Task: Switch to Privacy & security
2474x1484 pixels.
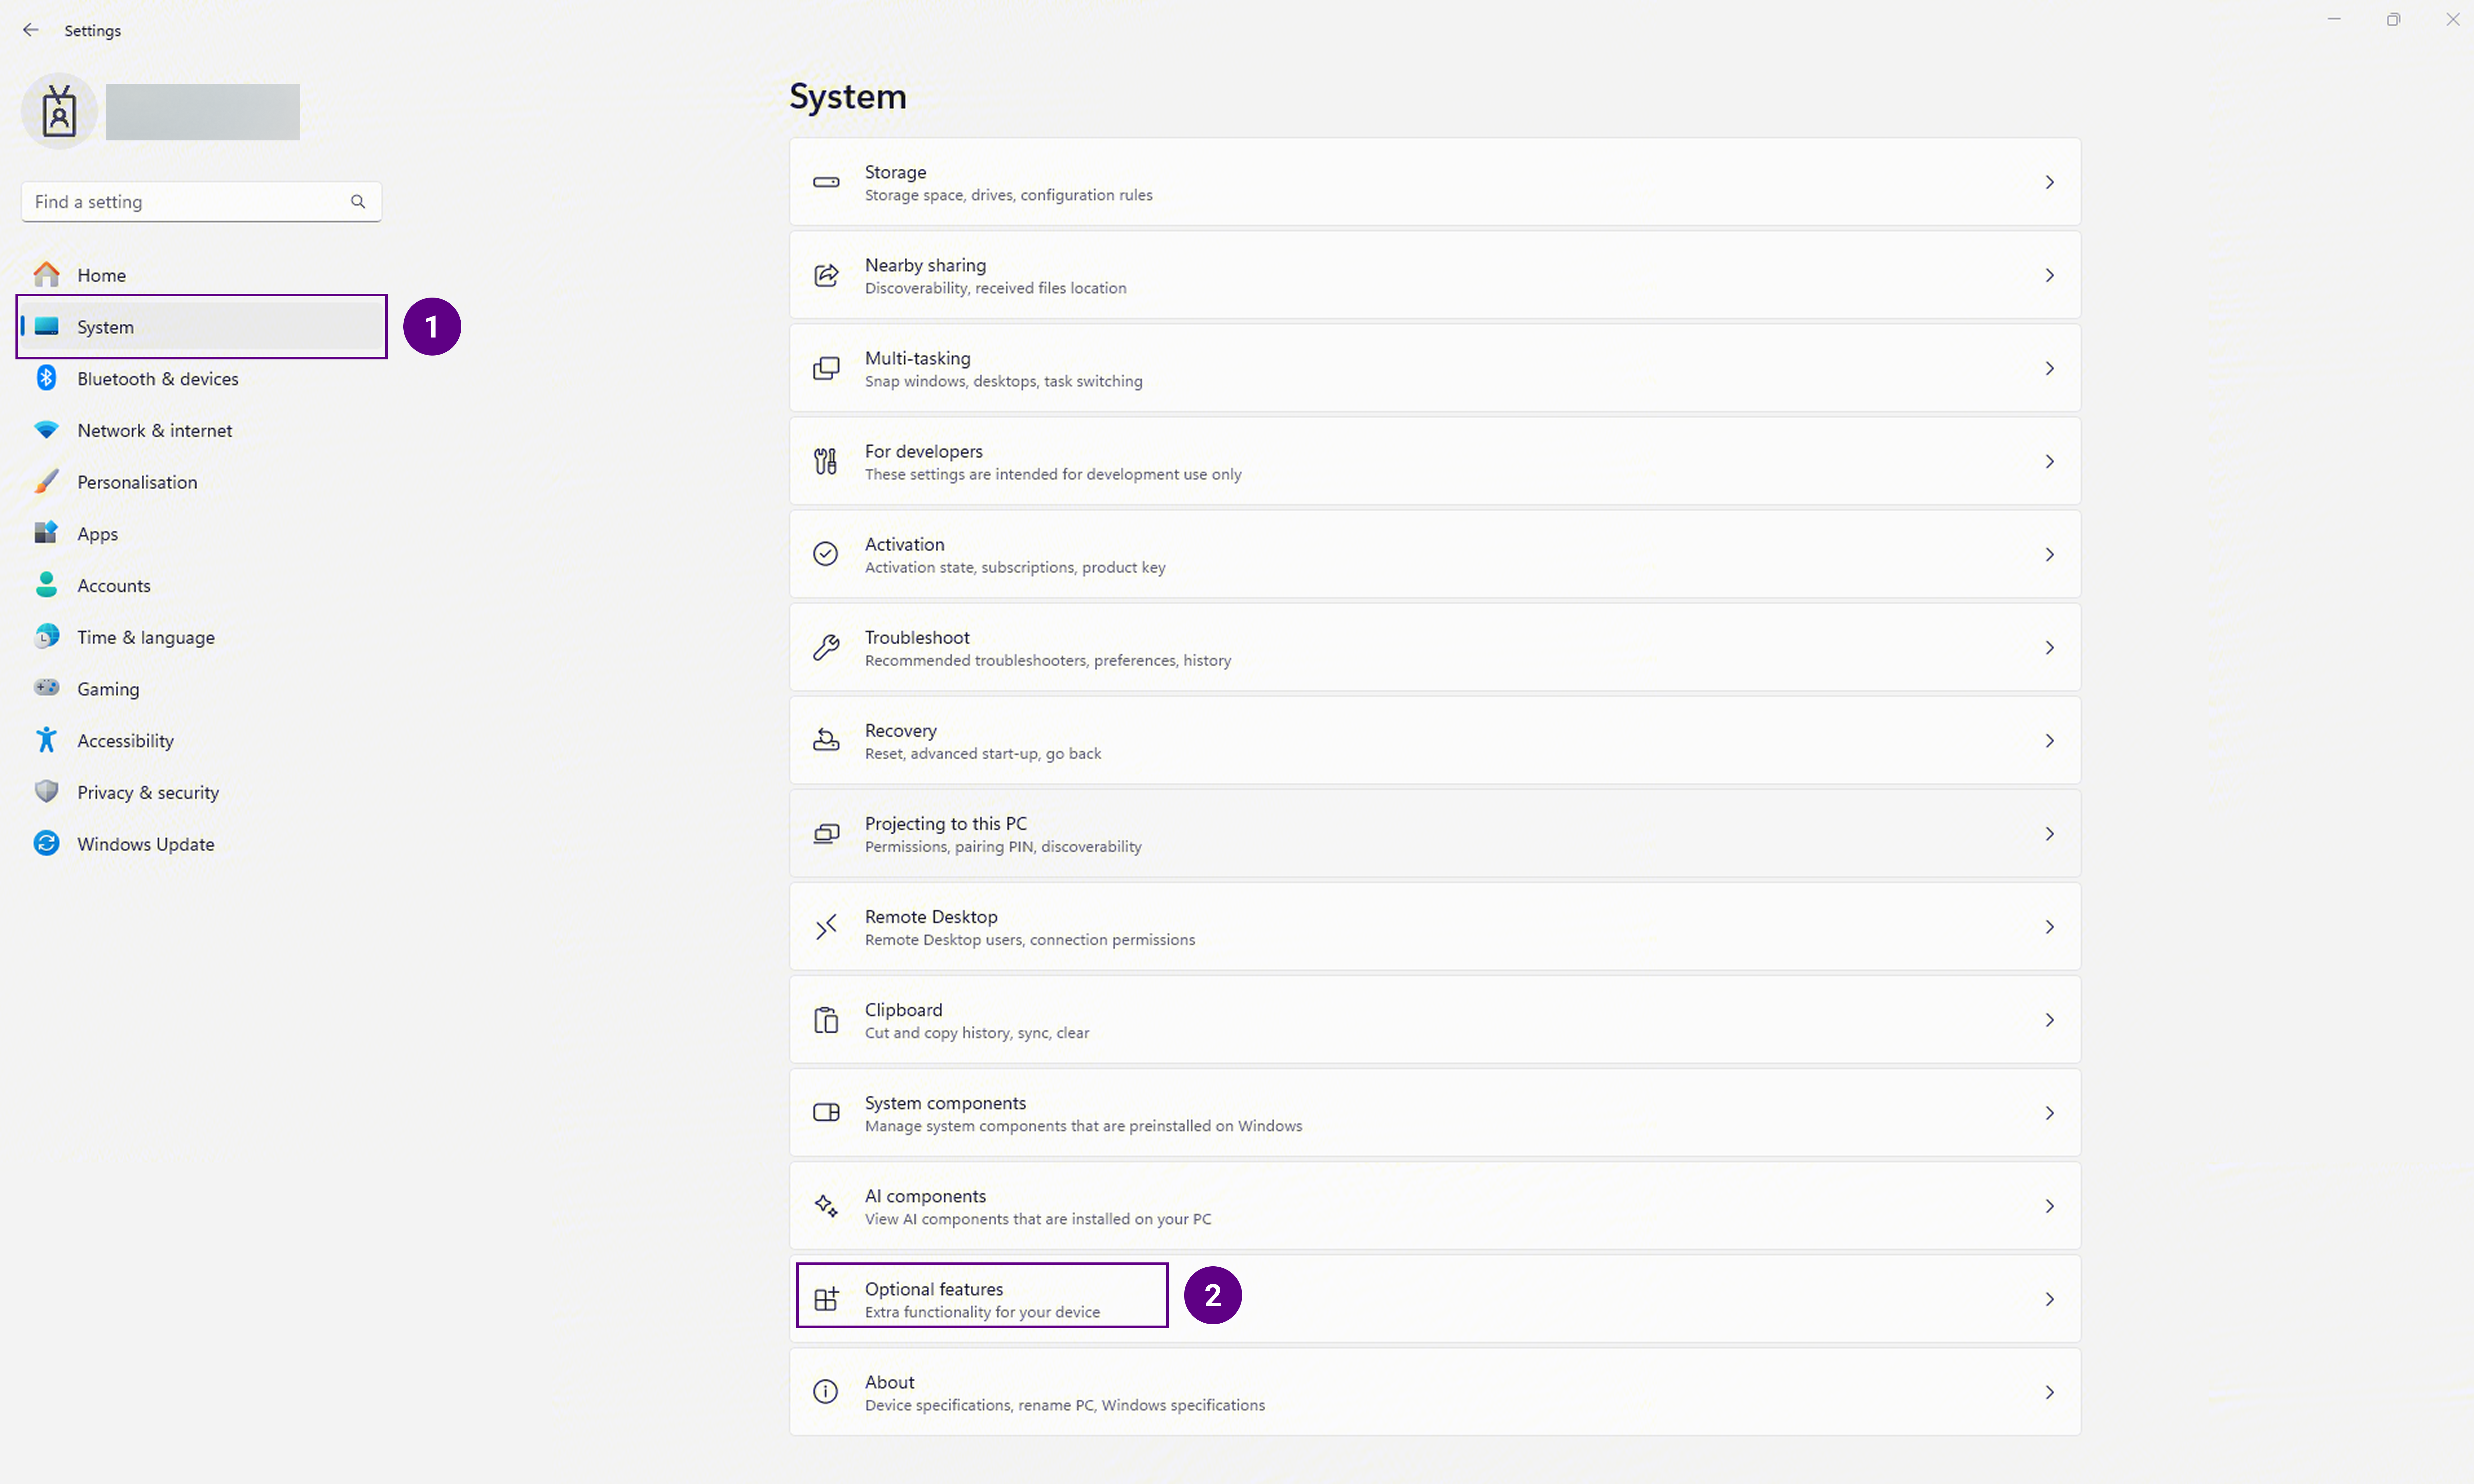Action: tap(202, 792)
